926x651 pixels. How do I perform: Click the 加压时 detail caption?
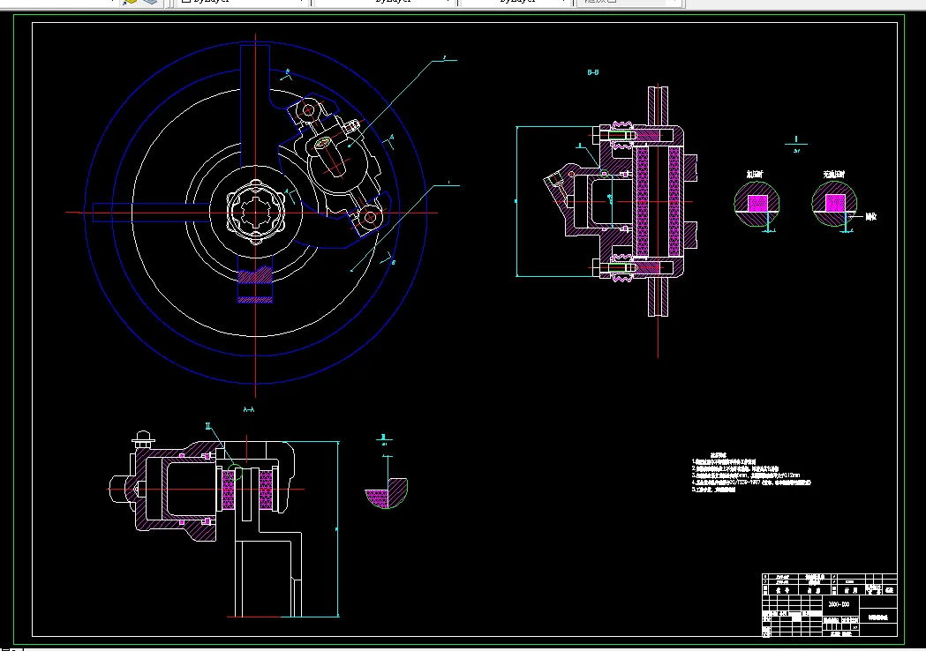tap(754, 174)
